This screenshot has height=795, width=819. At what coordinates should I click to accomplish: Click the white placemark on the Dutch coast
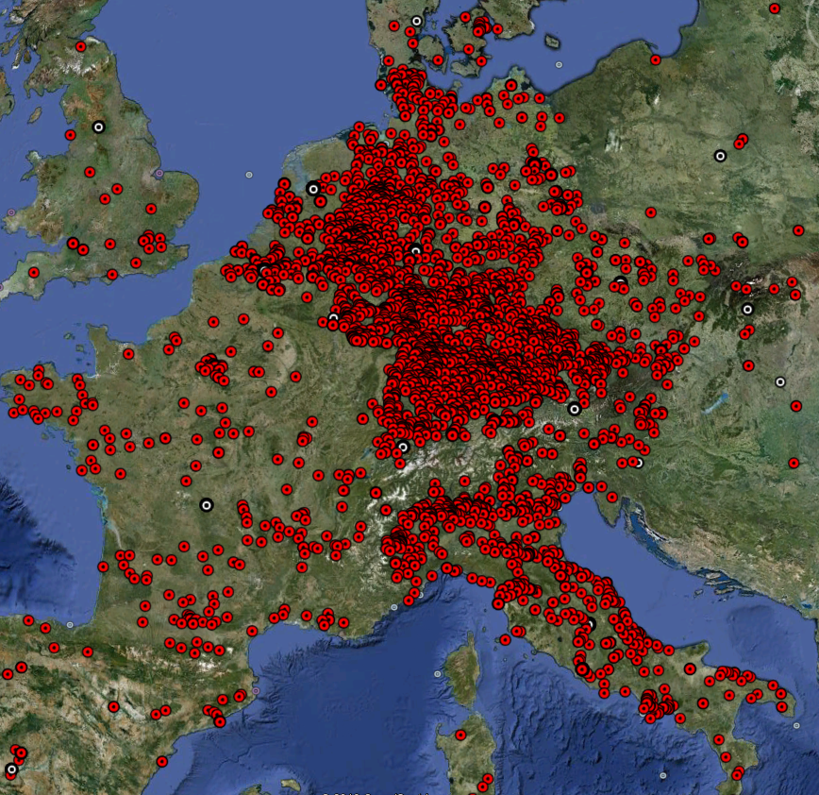(x=313, y=189)
